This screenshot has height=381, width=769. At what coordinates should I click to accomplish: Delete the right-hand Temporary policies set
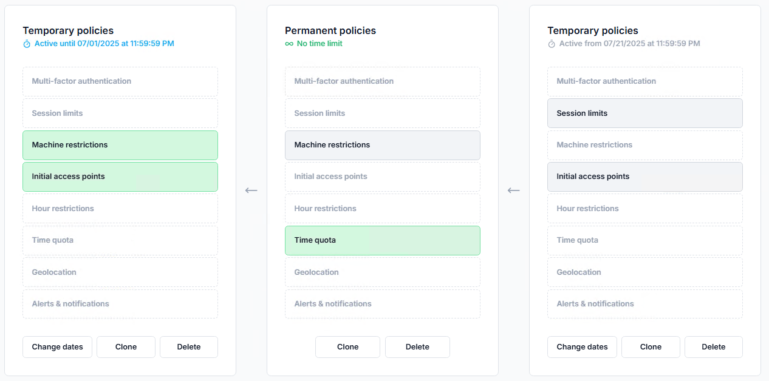click(713, 347)
